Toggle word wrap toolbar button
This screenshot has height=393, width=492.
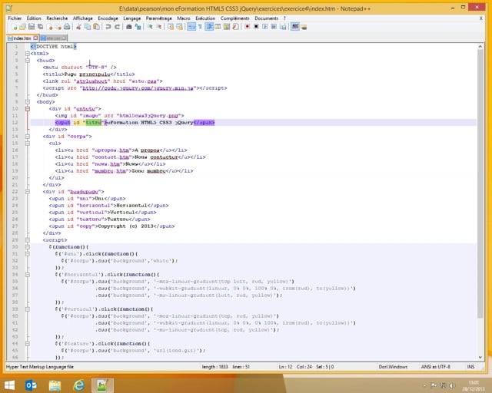point(191,27)
